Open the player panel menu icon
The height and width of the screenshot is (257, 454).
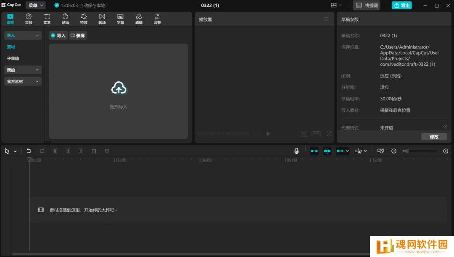[x=326, y=19]
